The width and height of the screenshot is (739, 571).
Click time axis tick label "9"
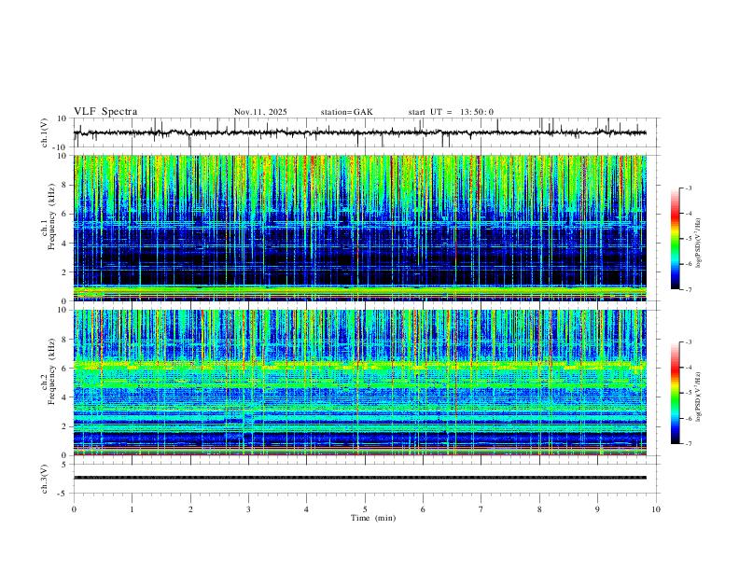(597, 509)
